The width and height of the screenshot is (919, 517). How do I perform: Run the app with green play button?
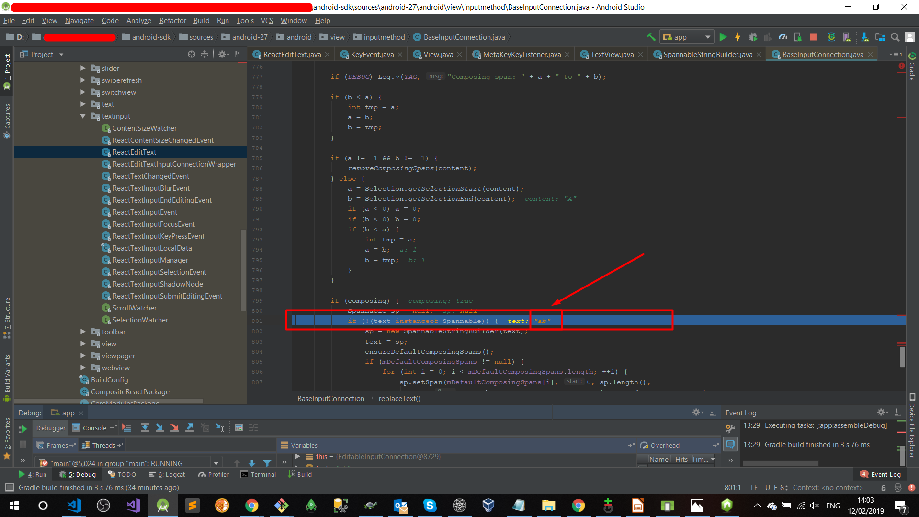tap(723, 37)
